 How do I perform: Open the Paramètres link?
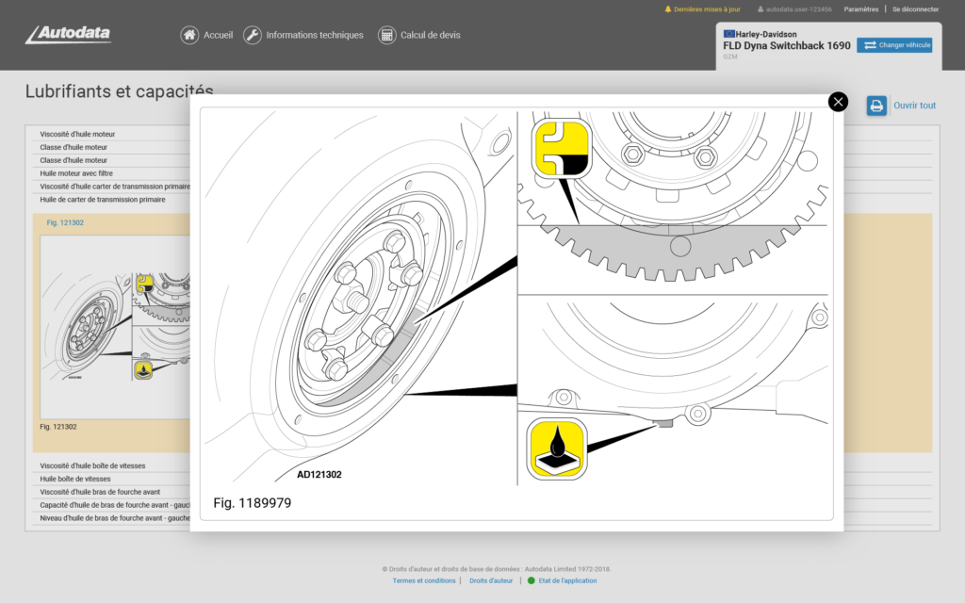coord(860,9)
